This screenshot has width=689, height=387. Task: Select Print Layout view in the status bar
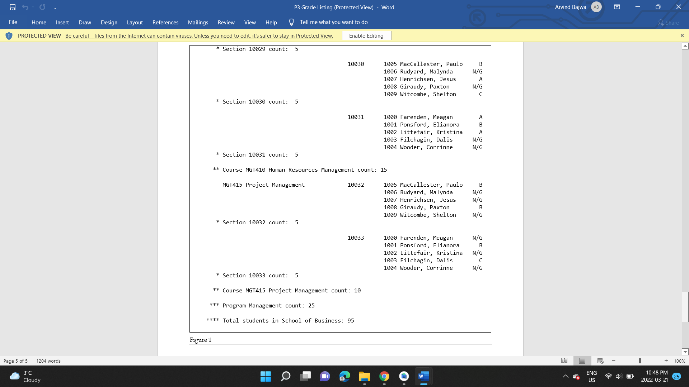pos(582,361)
